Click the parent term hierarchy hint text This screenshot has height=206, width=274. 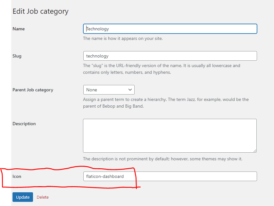(166, 103)
